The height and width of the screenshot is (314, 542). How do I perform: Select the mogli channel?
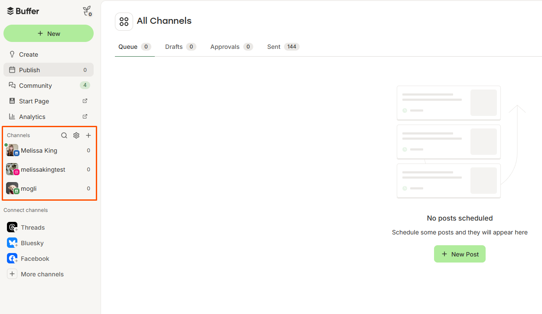click(x=49, y=189)
